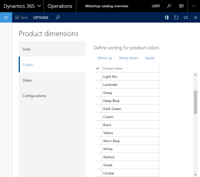Go to the Operations home link

60,6
